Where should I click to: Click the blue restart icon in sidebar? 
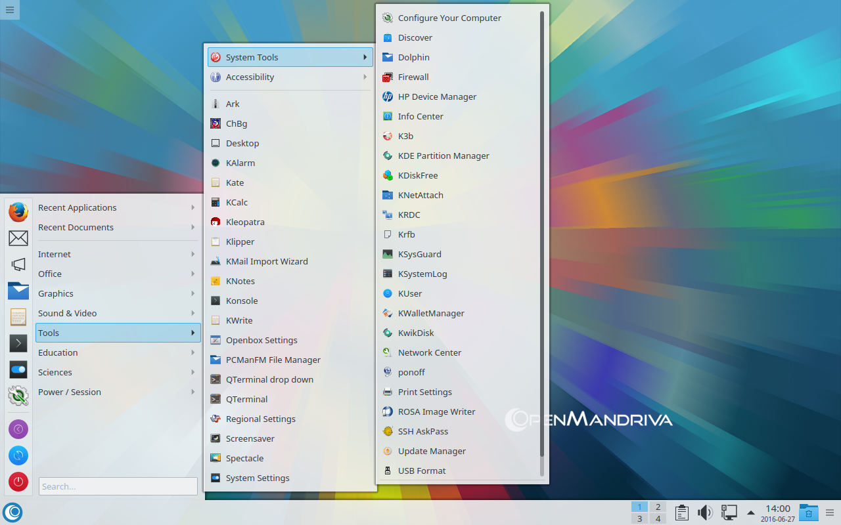(x=18, y=455)
